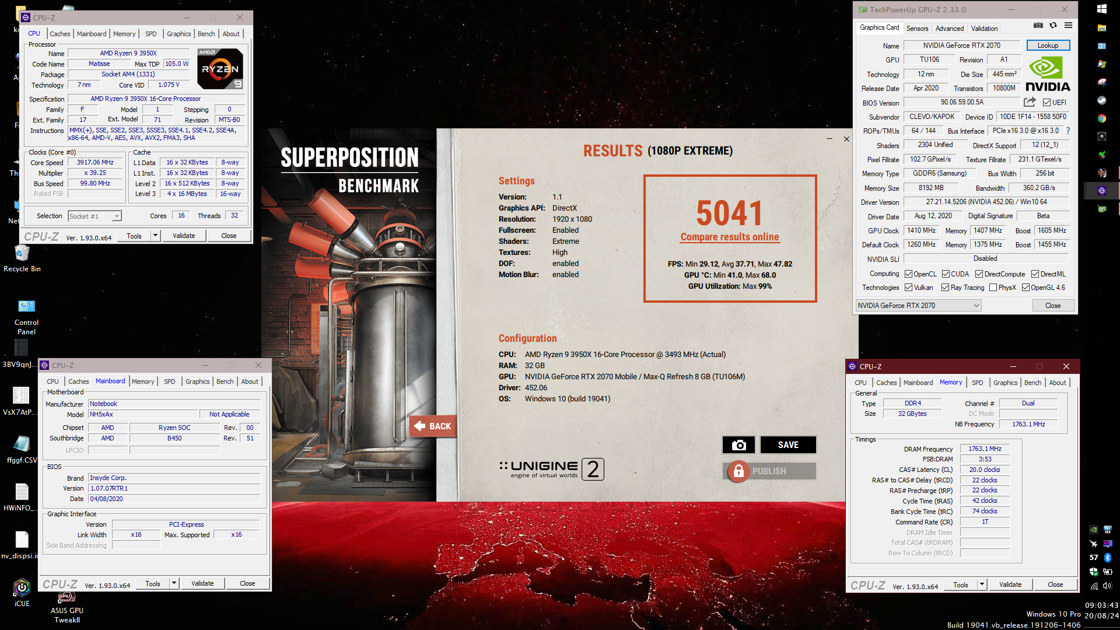Expand Tools arrow in top-left CPU-Z window
The width and height of the screenshot is (1120, 630).
click(155, 236)
